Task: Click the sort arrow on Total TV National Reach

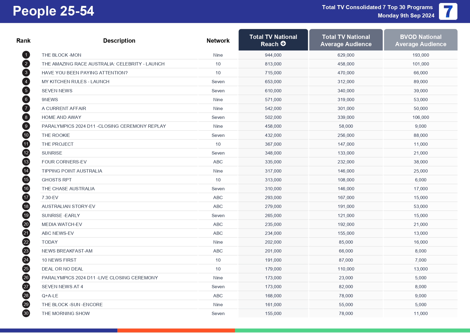Action: 283,44
